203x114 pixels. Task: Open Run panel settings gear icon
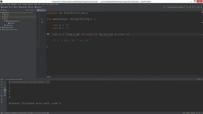[x=199, y=79]
